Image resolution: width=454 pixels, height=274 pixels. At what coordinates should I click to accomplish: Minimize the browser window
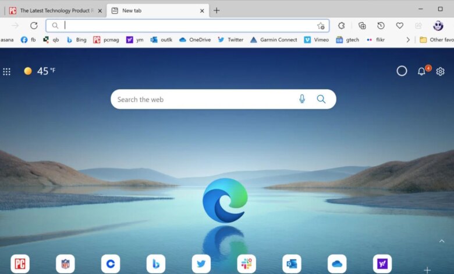[421, 9]
